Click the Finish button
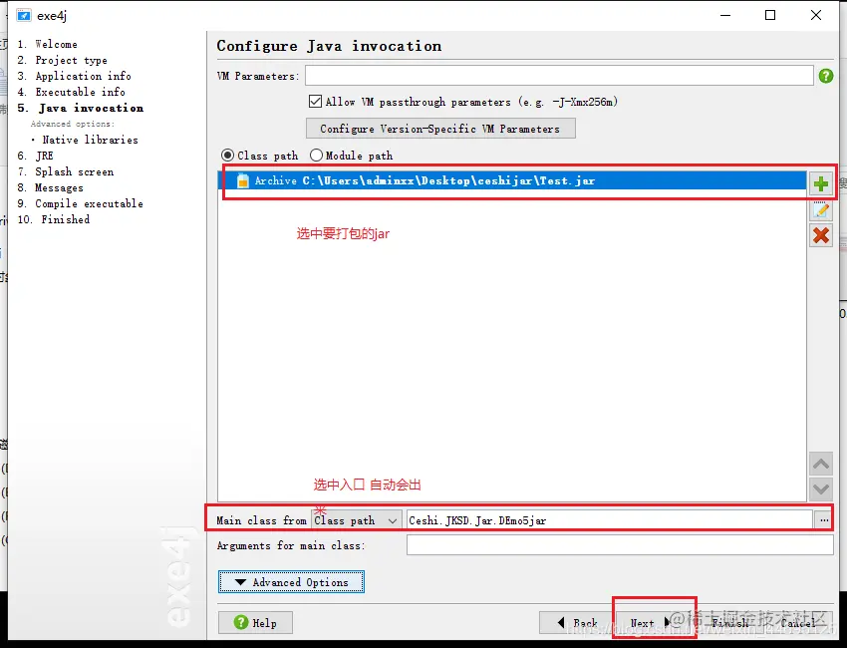 pyautogui.click(x=729, y=623)
